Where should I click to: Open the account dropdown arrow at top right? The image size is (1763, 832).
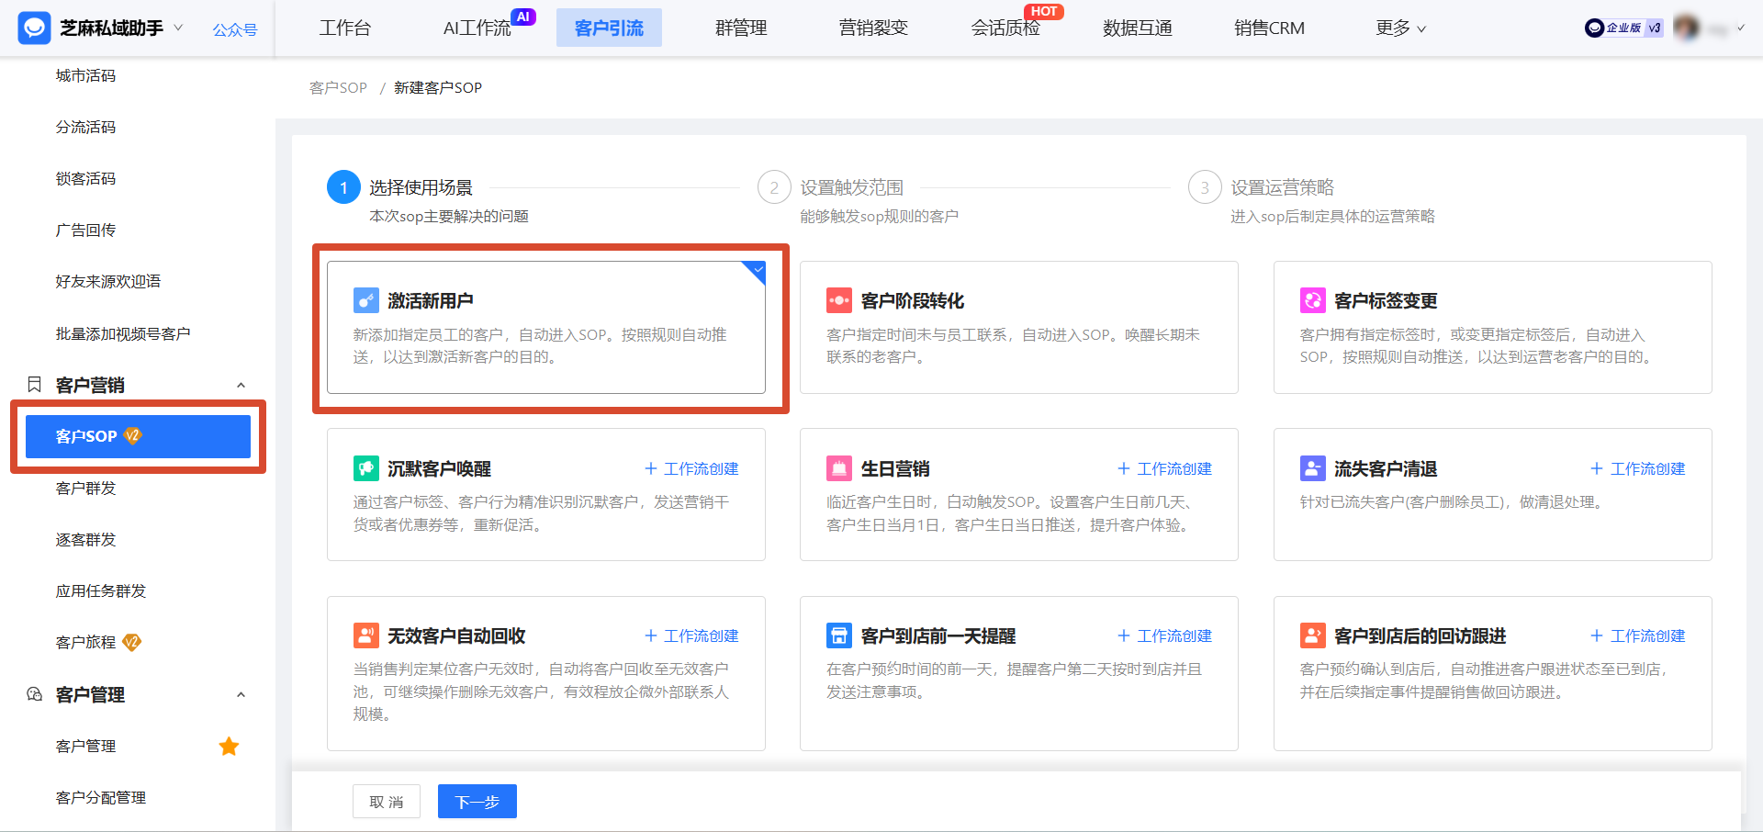[1740, 28]
